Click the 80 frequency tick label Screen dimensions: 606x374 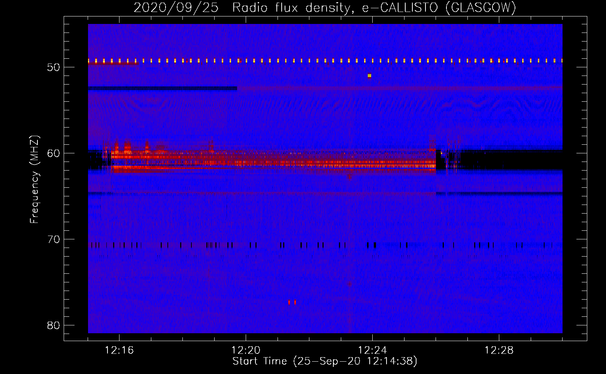pyautogui.click(x=54, y=325)
